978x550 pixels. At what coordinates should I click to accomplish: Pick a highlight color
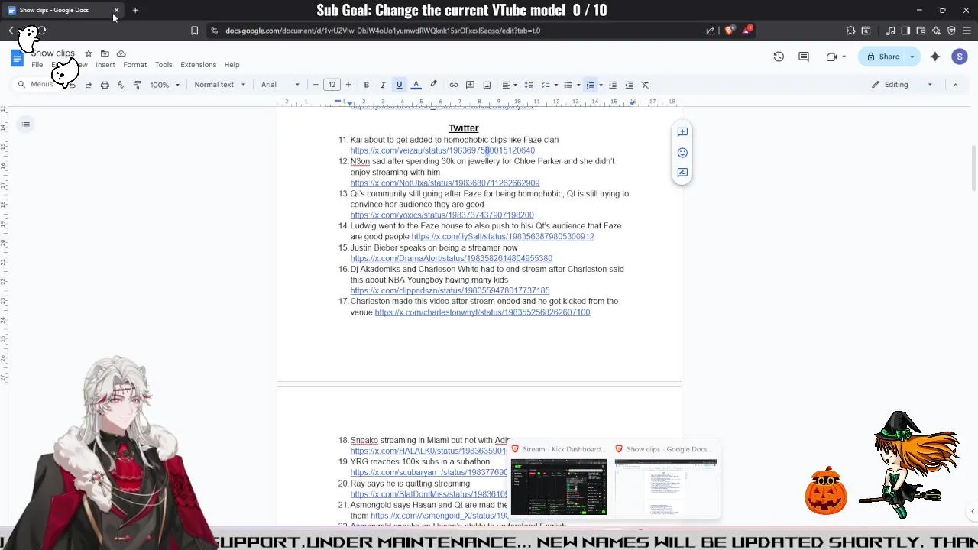pos(433,85)
